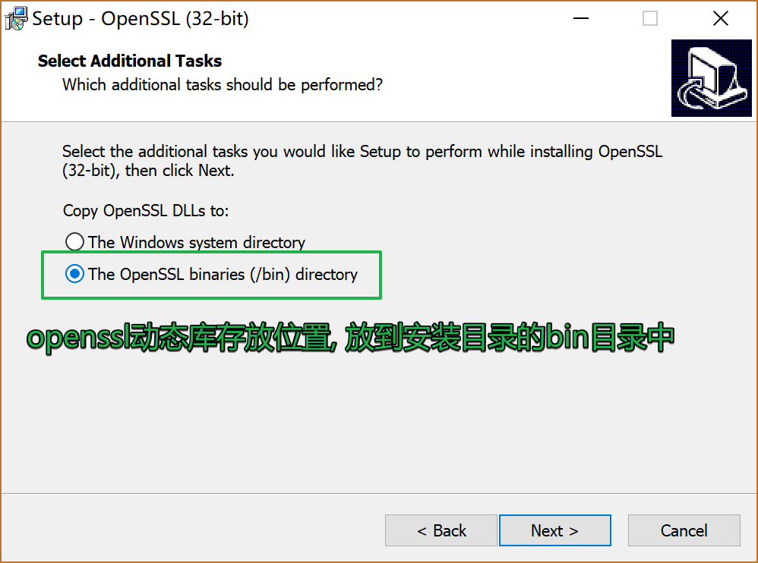Screen dimensions: 758x563
Task: Click the "Setup - OpenSSL (32-bit)" window title
Action: (141, 19)
